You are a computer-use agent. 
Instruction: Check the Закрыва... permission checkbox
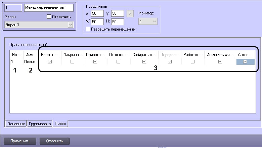coord(72,62)
